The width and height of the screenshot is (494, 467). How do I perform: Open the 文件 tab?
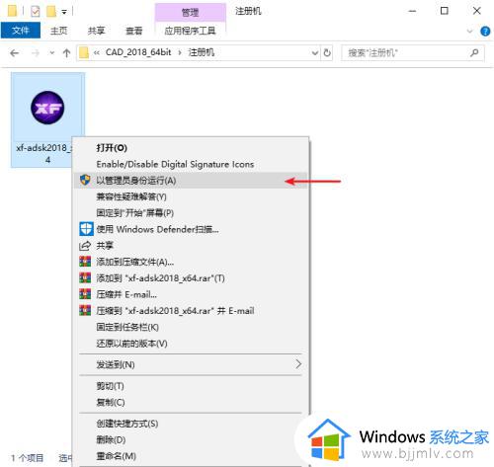point(21,31)
